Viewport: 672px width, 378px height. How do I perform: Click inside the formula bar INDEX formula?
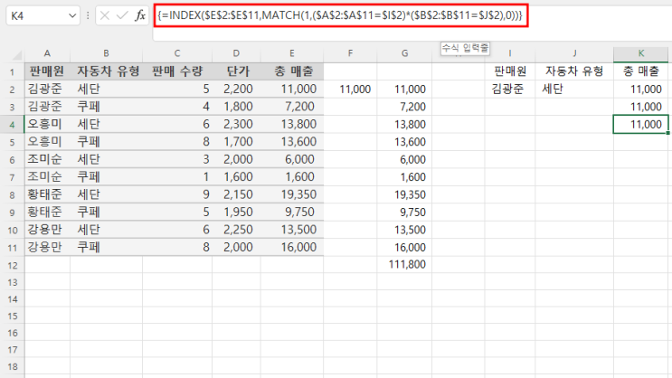pyautogui.click(x=341, y=16)
